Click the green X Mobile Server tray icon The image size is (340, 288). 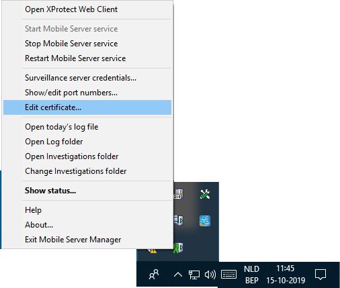pyautogui.click(x=178, y=248)
